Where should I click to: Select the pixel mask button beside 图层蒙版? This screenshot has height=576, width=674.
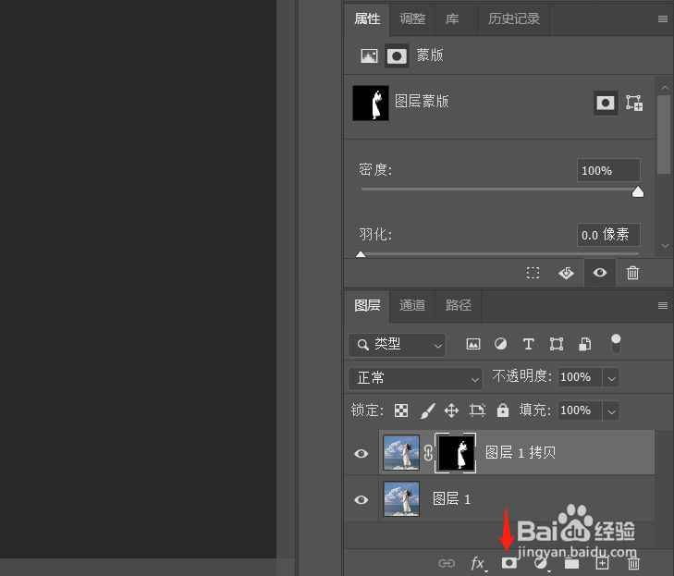(606, 103)
